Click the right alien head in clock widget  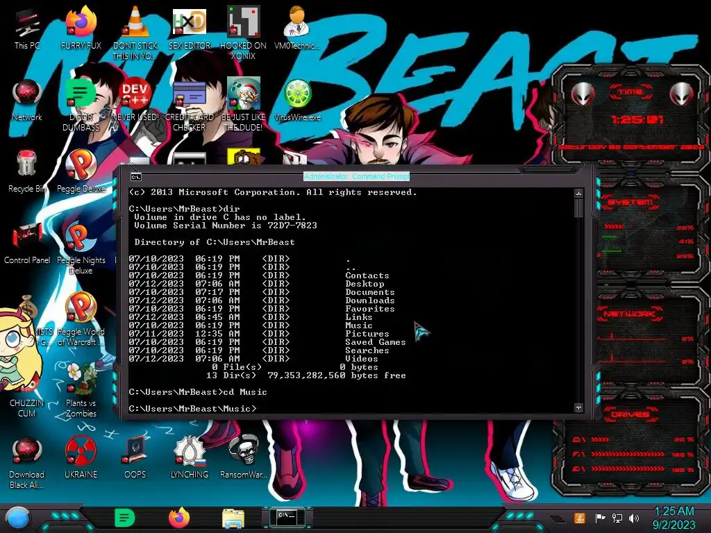click(681, 94)
